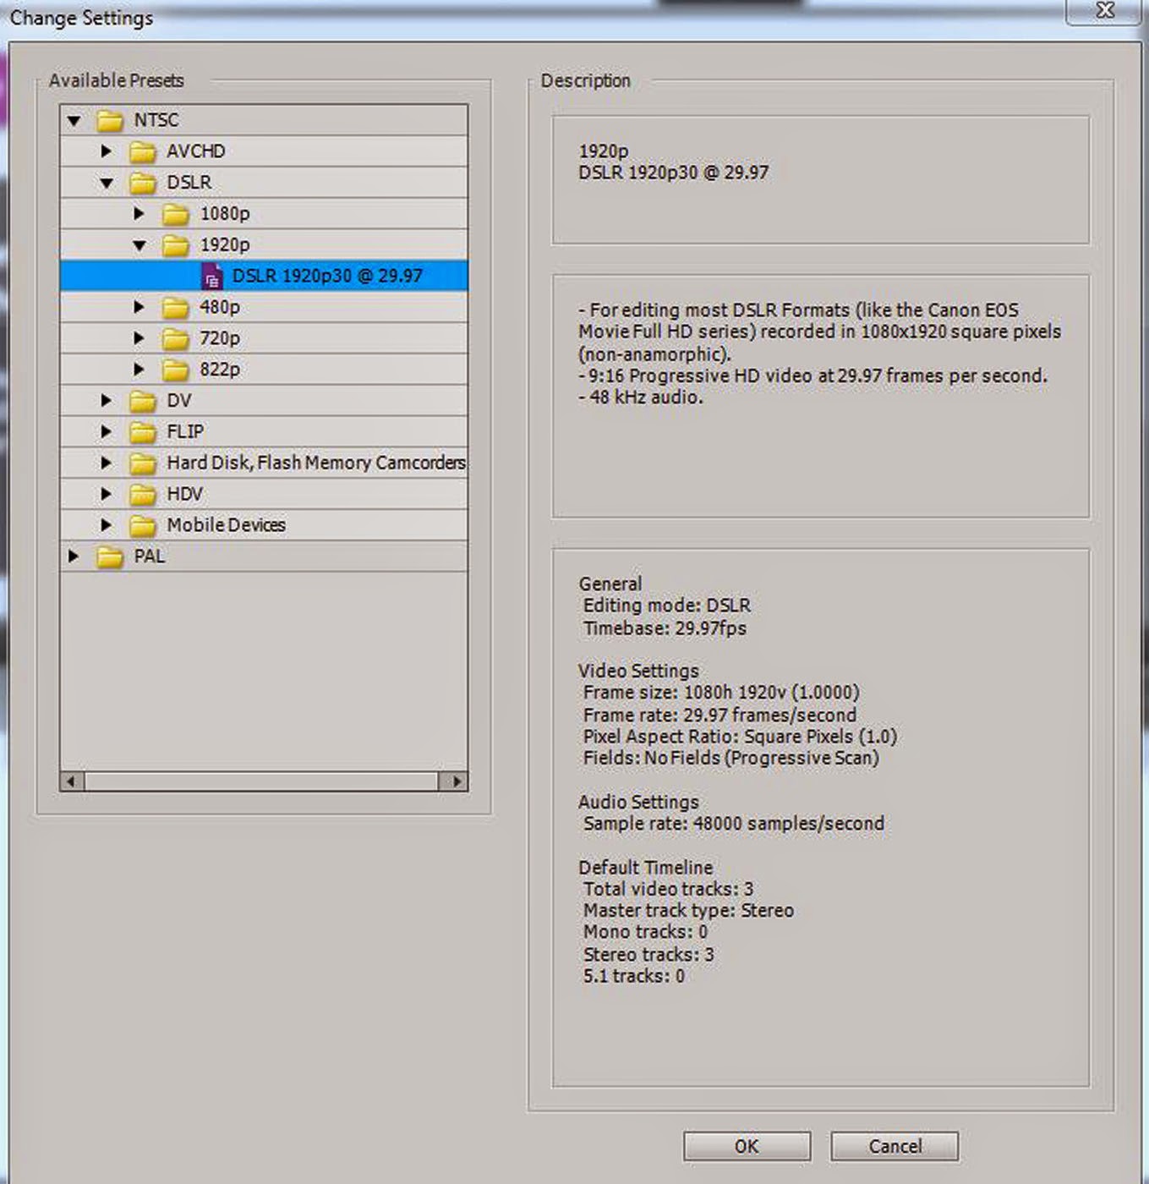The width and height of the screenshot is (1149, 1184).
Task: Select the HDV tree label
Action: click(185, 494)
